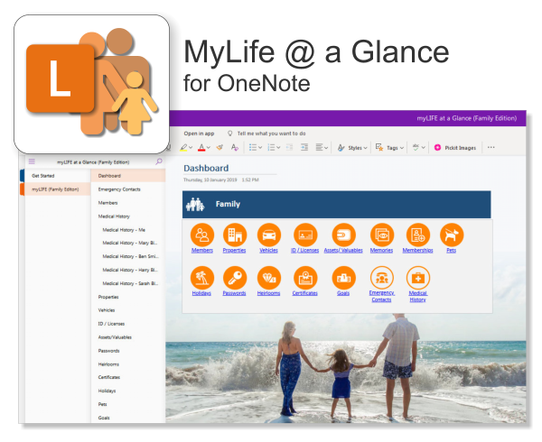Click the page date Thursday, 10 January 2019

pos(210,180)
